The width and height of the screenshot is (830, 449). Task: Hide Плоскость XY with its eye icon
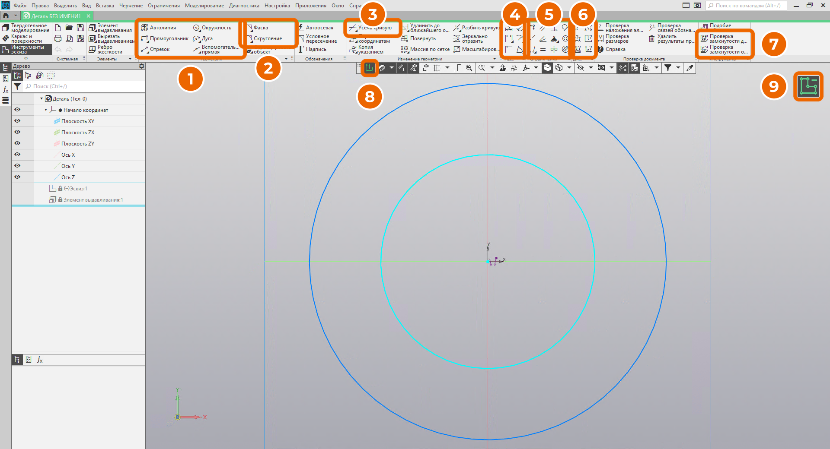point(17,121)
